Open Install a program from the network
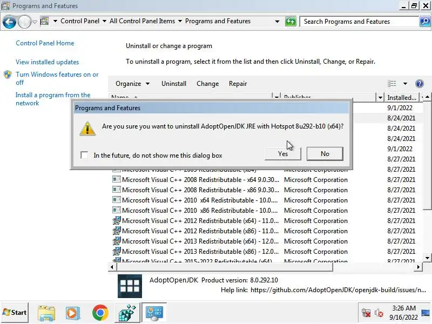Screen dimensions: 432x324 (53, 99)
